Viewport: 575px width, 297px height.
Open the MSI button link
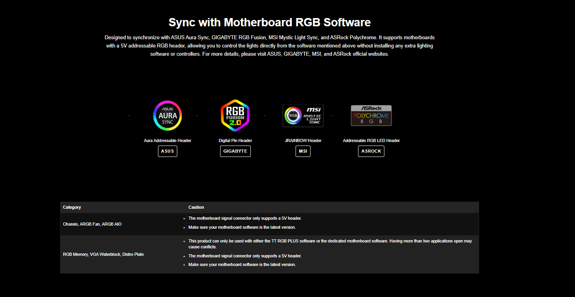coord(303,151)
